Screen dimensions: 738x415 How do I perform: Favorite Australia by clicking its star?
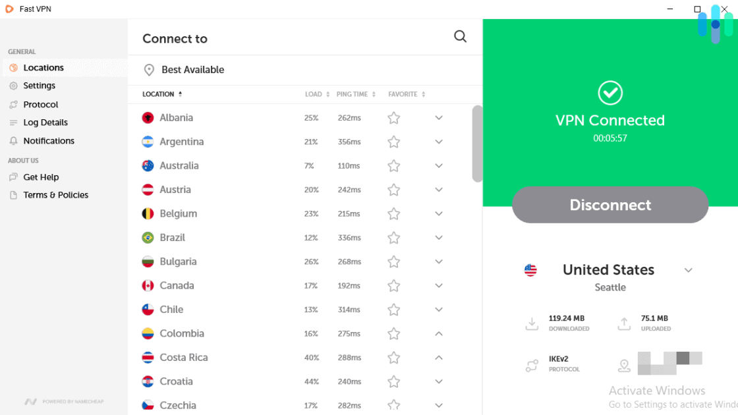(393, 165)
